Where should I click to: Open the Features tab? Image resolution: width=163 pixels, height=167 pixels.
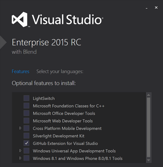(x=21, y=71)
